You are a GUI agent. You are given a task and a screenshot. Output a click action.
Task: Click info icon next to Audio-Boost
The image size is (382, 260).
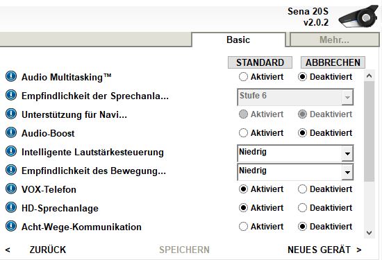[x=11, y=132]
